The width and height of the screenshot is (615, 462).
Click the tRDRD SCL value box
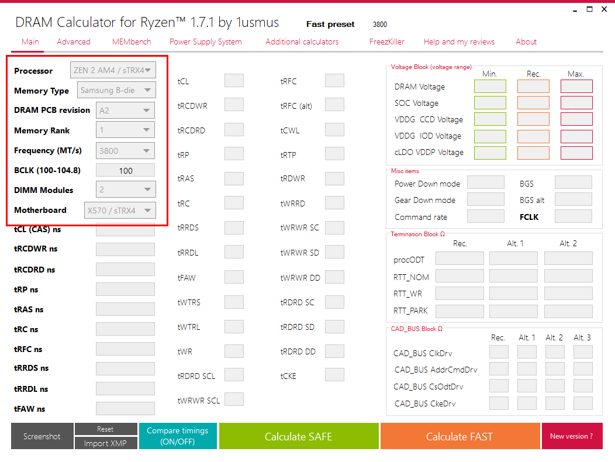(234, 375)
